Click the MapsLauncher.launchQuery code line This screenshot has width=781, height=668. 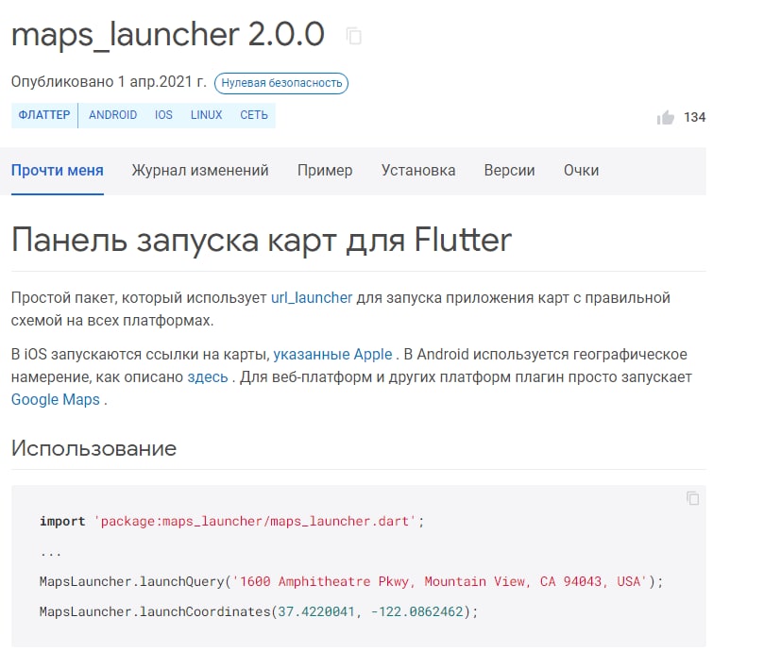point(351,581)
